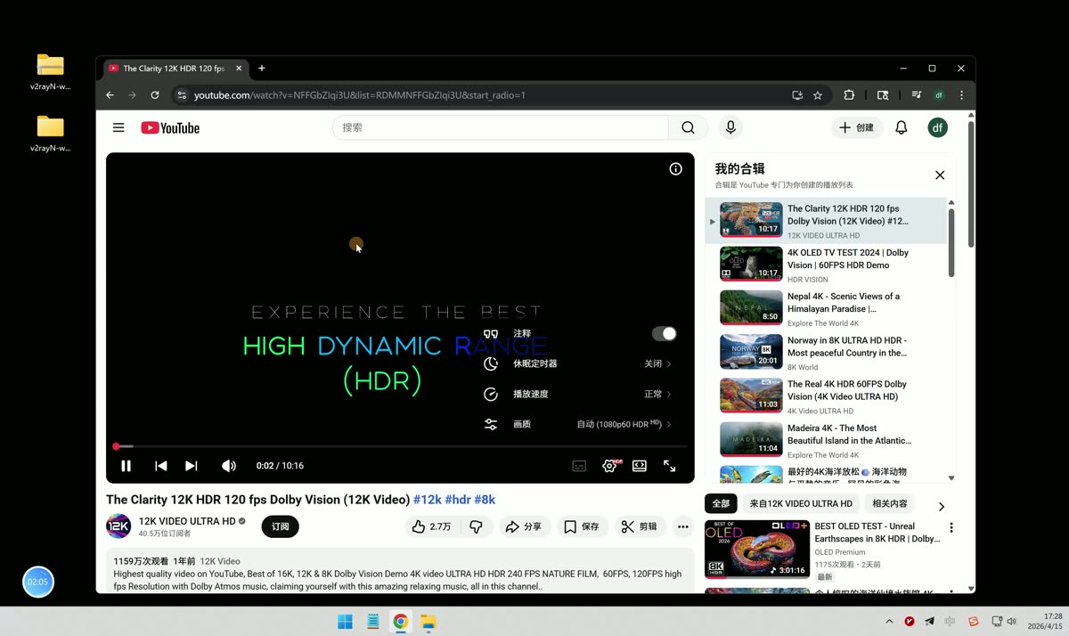The height and width of the screenshot is (636, 1069).
Task: Seek on the video progress bar
Action: point(401,446)
